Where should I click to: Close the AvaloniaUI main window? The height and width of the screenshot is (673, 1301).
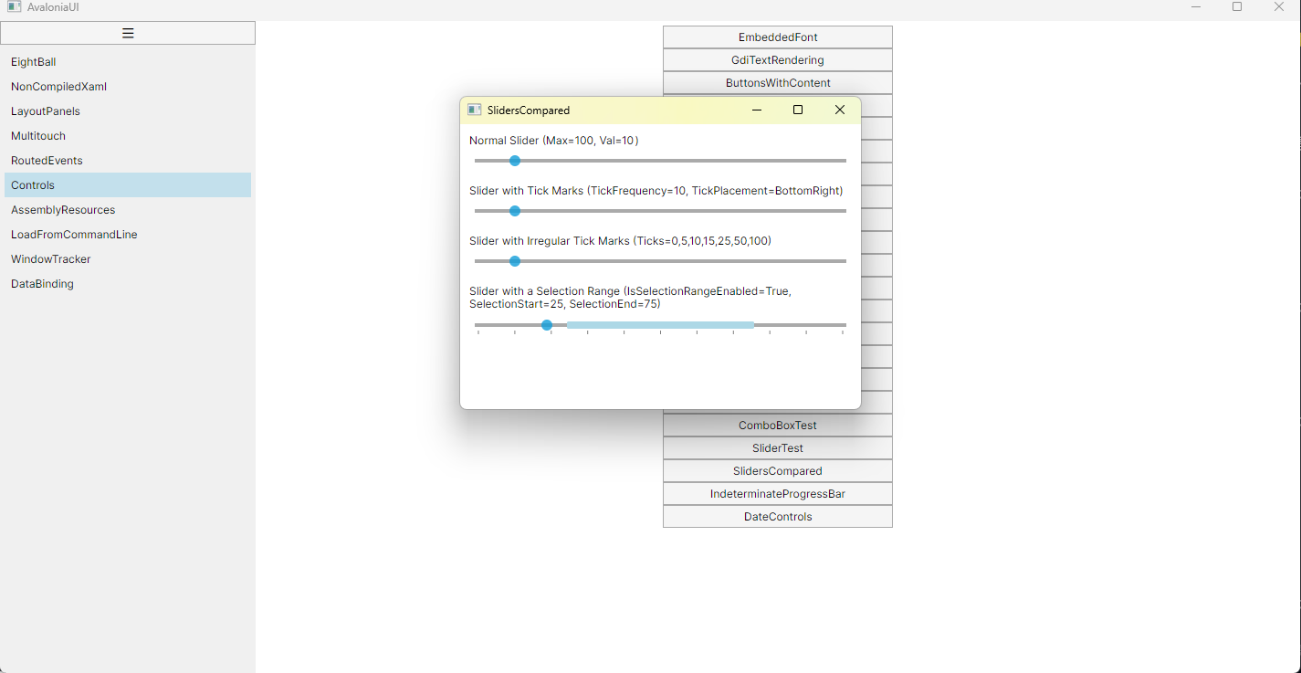(1279, 6)
